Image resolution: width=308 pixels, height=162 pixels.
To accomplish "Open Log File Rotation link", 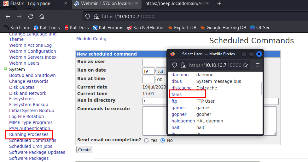I will coord(26,116).
